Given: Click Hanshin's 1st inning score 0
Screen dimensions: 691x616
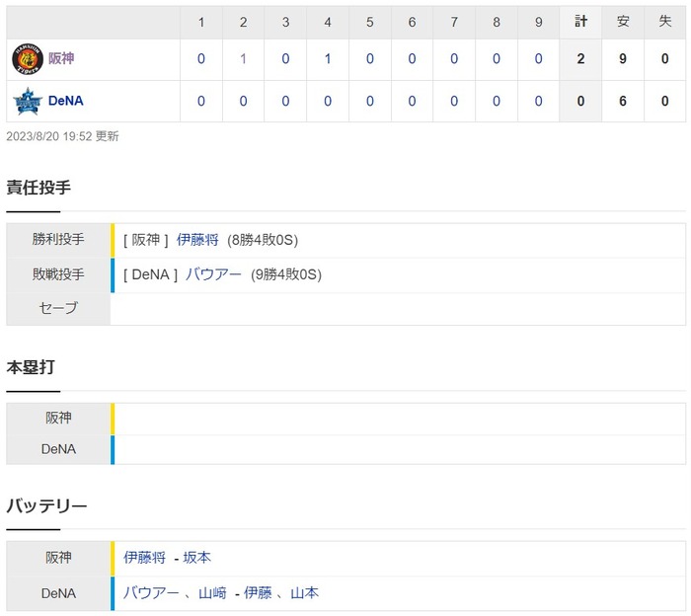Looking at the screenshot, I should [201, 59].
